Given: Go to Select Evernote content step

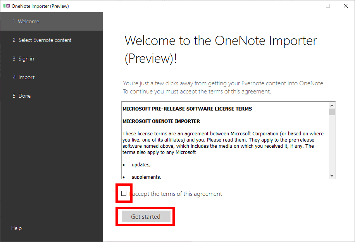Looking at the screenshot, I should pyautogui.click(x=52, y=40).
